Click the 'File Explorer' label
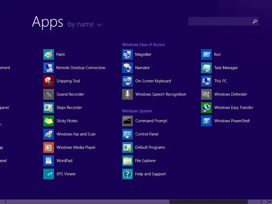The image size is (272, 204). [x=146, y=161]
